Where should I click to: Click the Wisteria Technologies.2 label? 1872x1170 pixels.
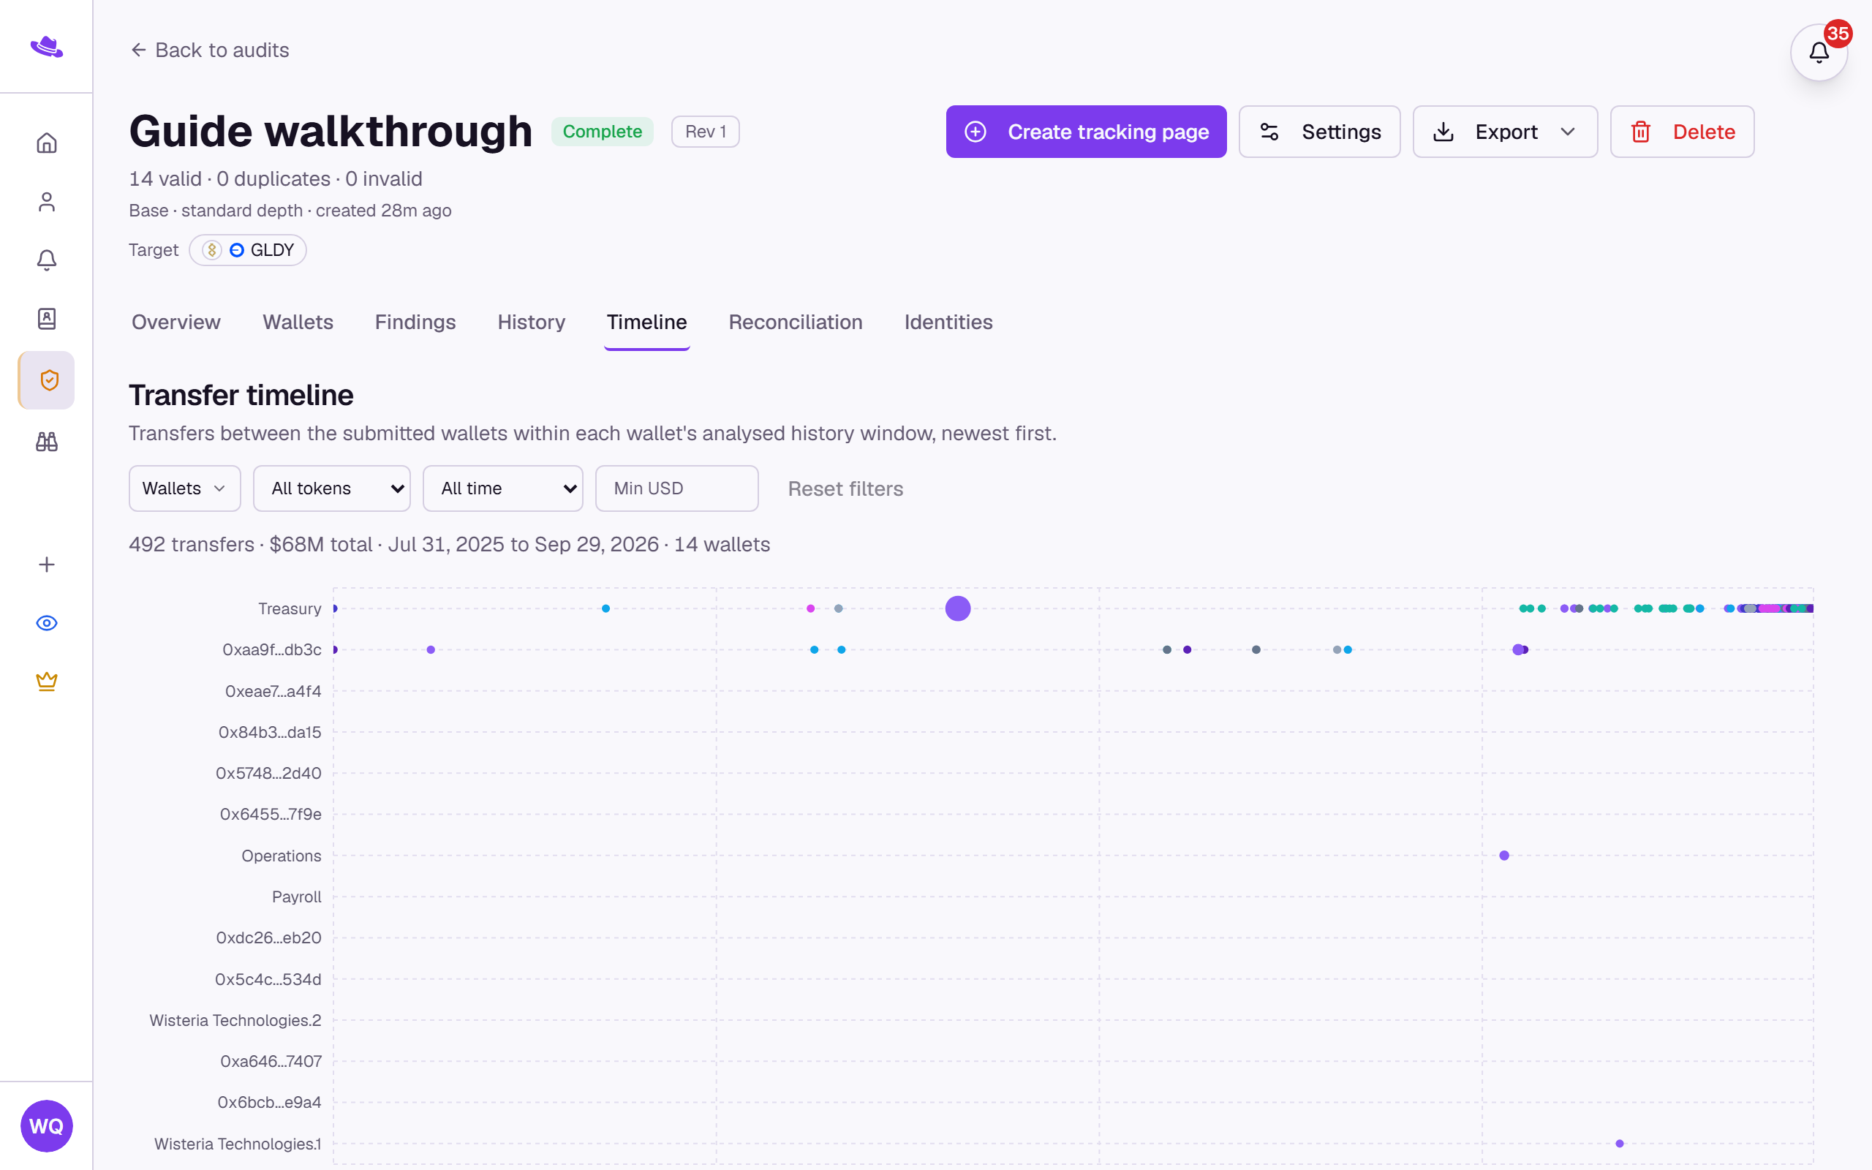235,1021
